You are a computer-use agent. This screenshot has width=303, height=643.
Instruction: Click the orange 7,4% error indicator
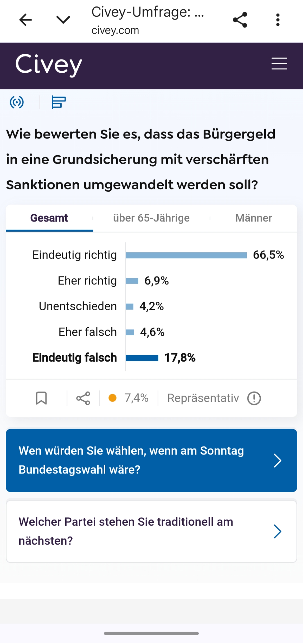(x=129, y=398)
